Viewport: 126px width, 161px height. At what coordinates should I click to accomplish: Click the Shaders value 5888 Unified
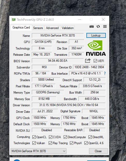[46, 80]
